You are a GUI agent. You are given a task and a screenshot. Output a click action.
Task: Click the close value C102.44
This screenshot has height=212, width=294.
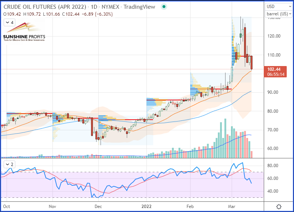tap(71, 14)
